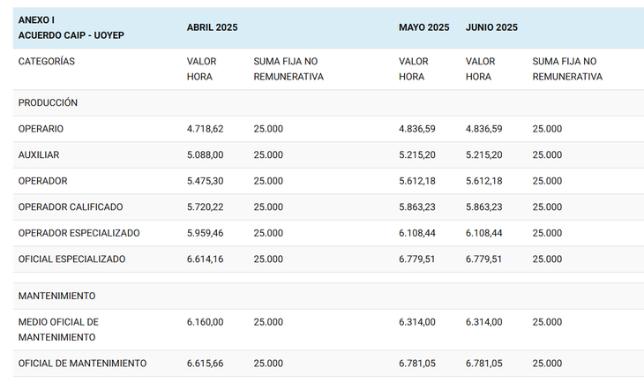Select the Auxiliar April value 5.088,00
This screenshot has height=383, width=644.
(205, 154)
